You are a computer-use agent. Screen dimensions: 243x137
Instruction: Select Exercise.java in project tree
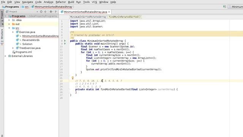click(x=27, y=32)
